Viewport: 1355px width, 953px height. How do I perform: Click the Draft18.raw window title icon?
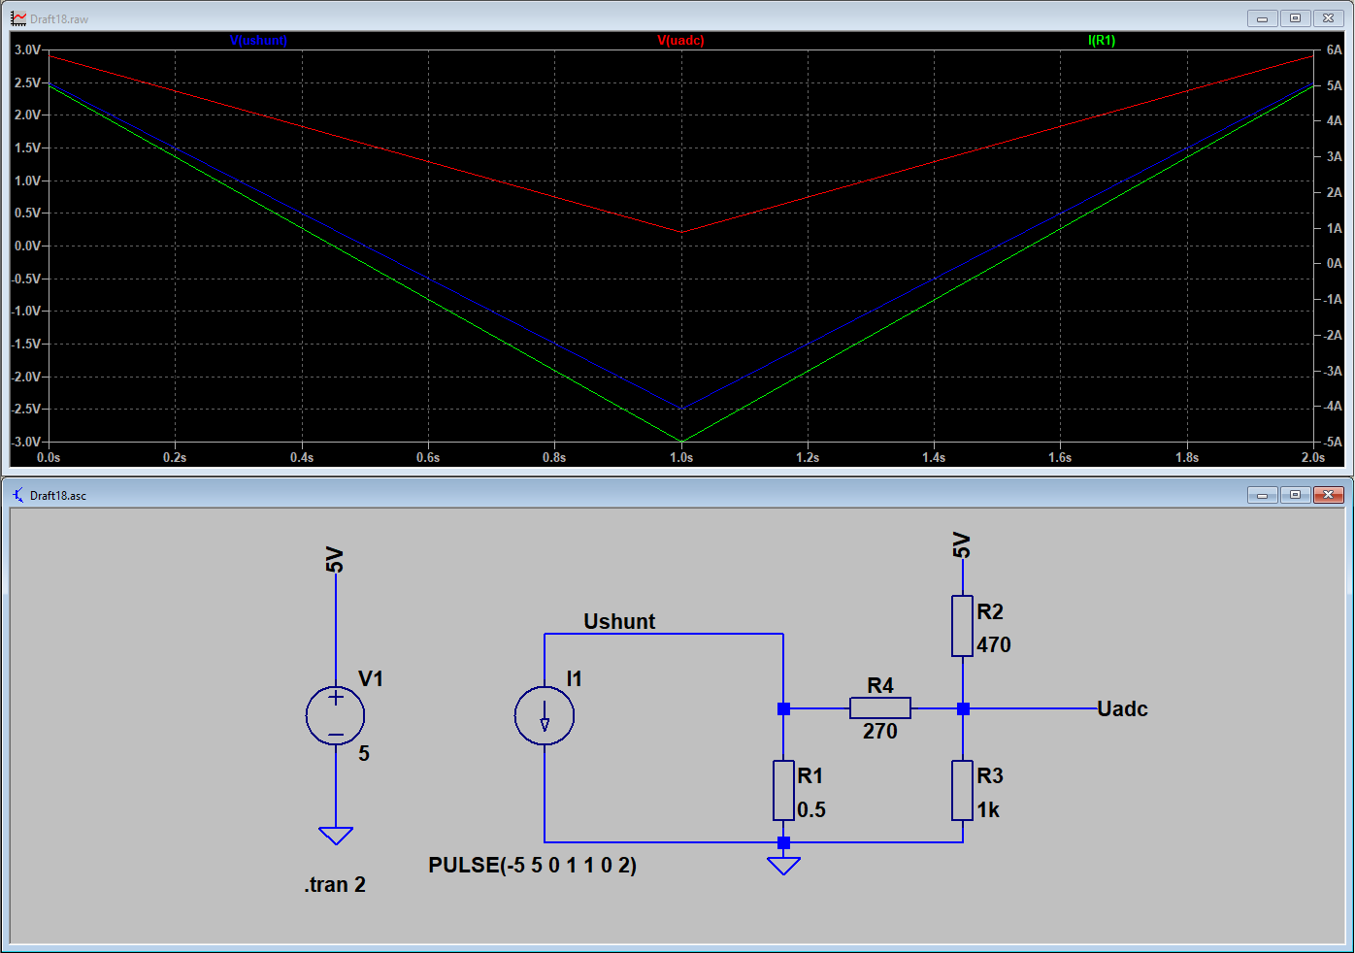(18, 18)
